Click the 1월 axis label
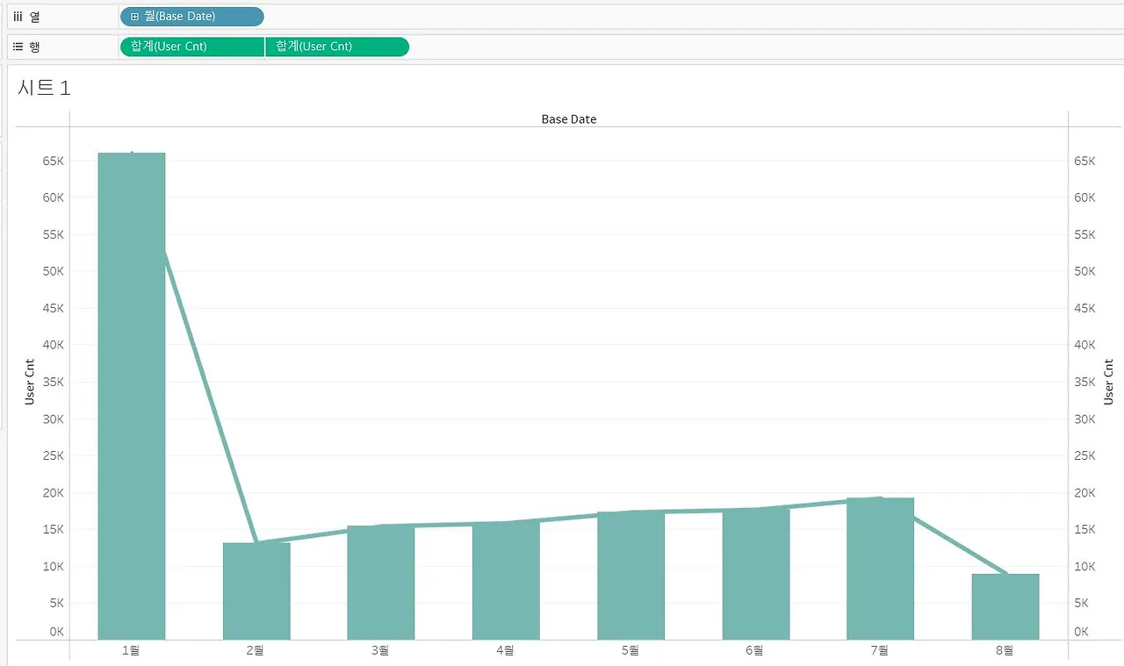 click(x=131, y=650)
